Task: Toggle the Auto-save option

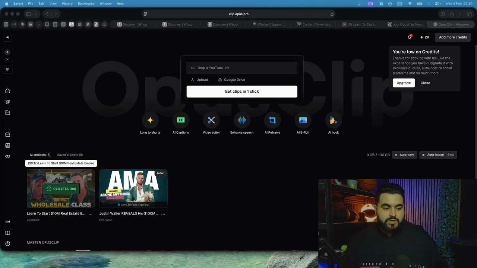Action: pos(405,155)
